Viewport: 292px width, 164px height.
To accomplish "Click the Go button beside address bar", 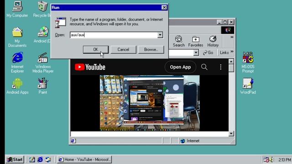I will (x=208, y=53).
